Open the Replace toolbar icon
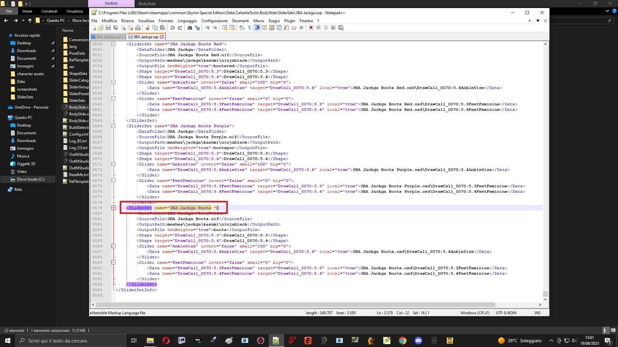 197,28
